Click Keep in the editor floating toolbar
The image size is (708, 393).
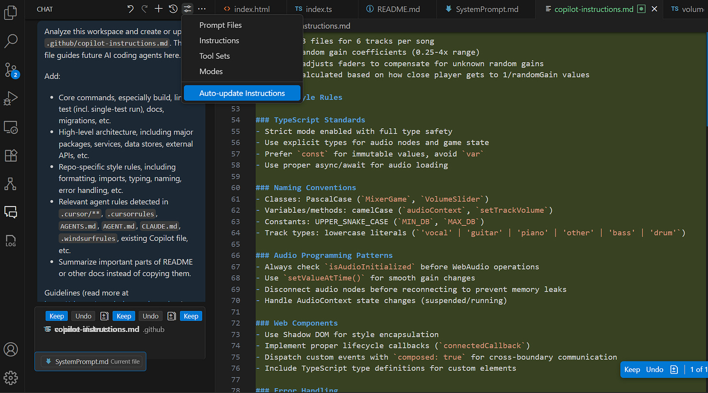[632, 370]
